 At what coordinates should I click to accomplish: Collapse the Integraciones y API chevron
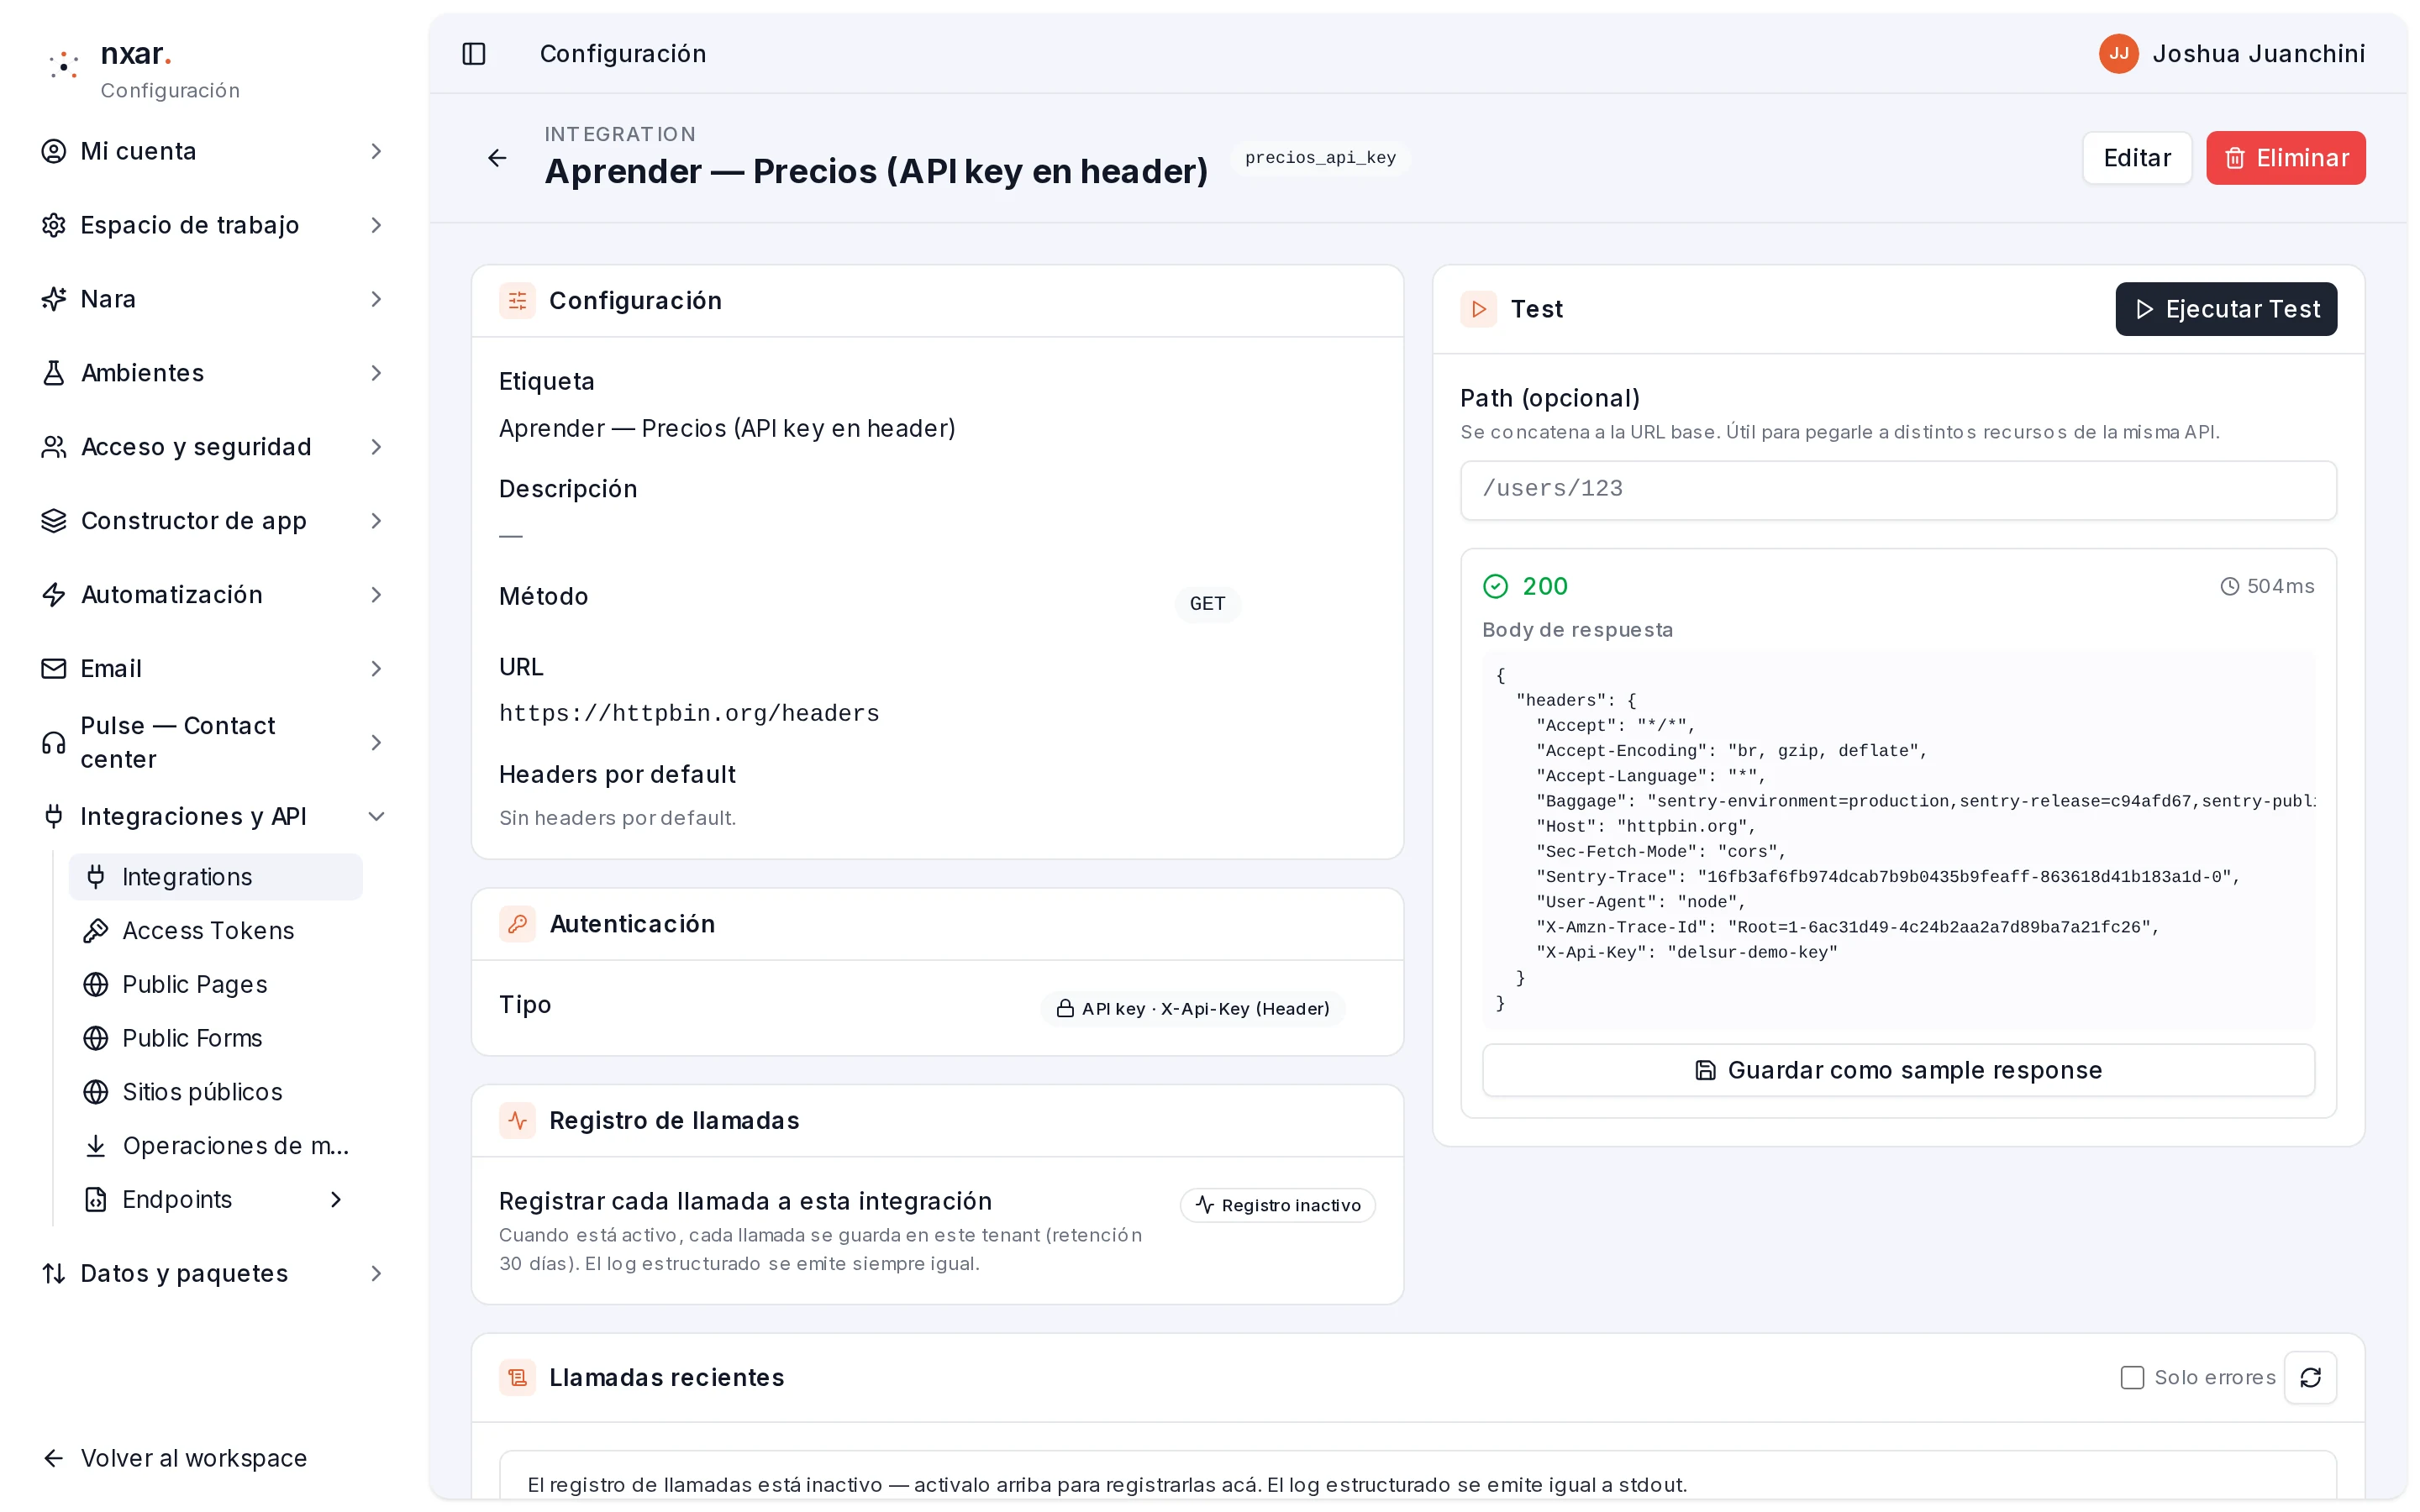(x=377, y=817)
